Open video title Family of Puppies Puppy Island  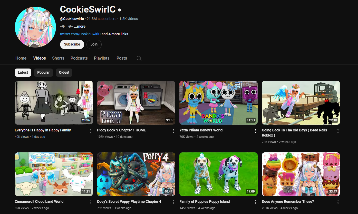(205, 201)
